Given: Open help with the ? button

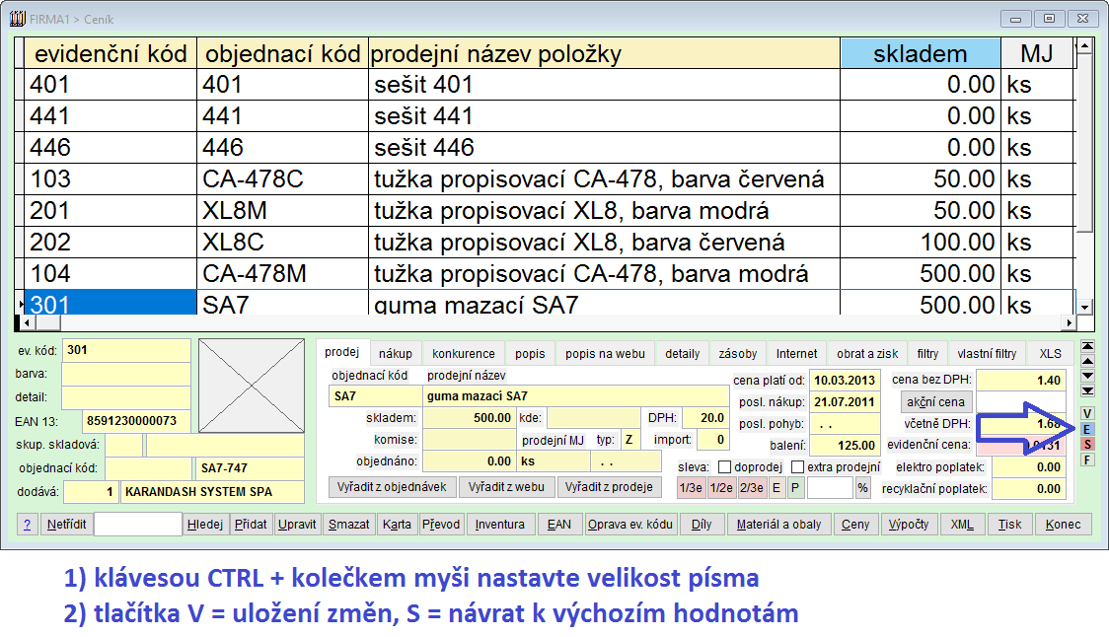Looking at the screenshot, I should pyautogui.click(x=29, y=525).
